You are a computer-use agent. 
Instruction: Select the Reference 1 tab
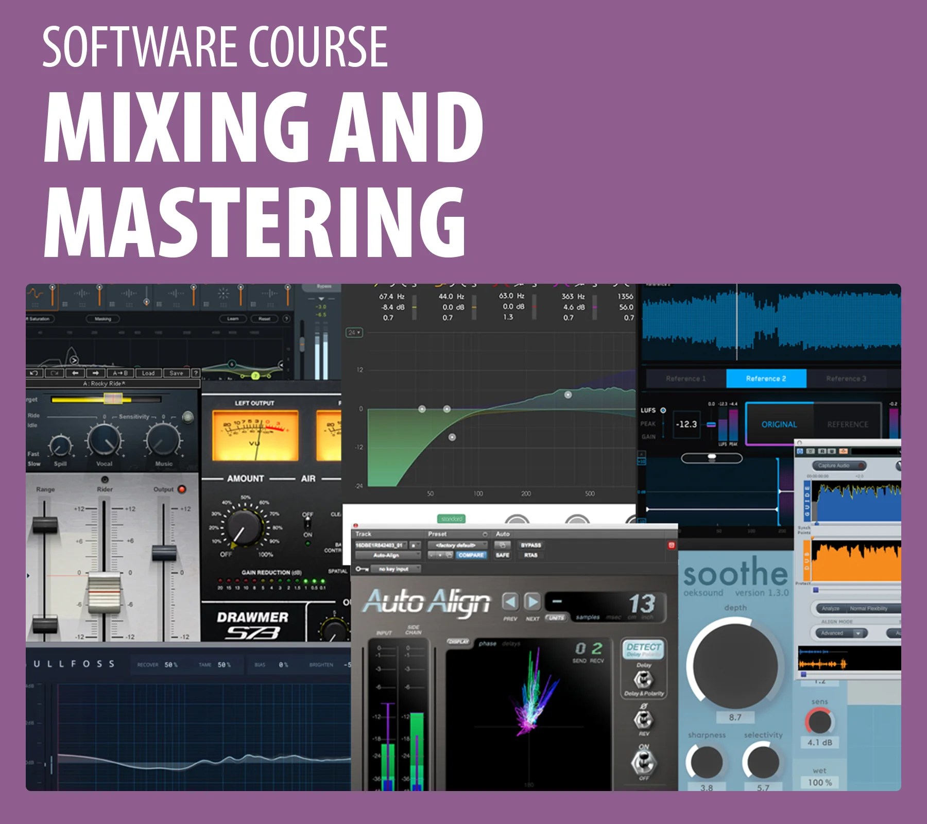686,379
